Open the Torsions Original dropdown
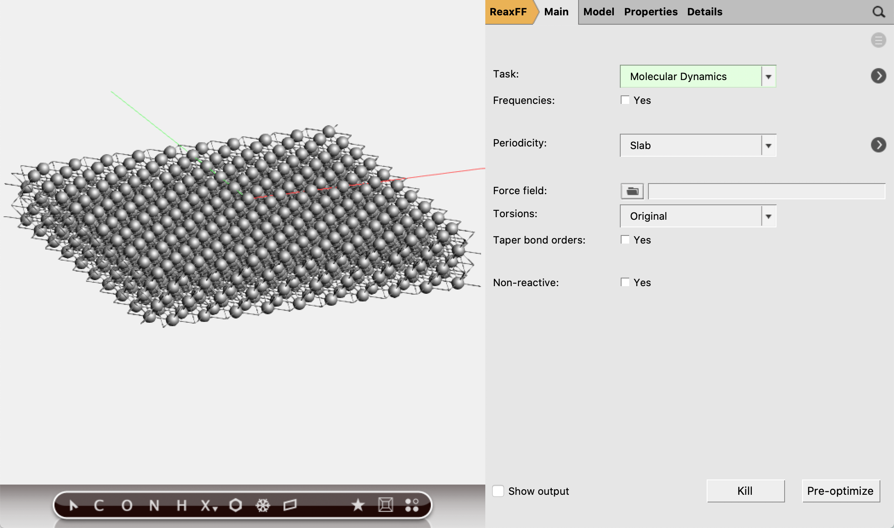894x528 pixels. [x=698, y=216]
